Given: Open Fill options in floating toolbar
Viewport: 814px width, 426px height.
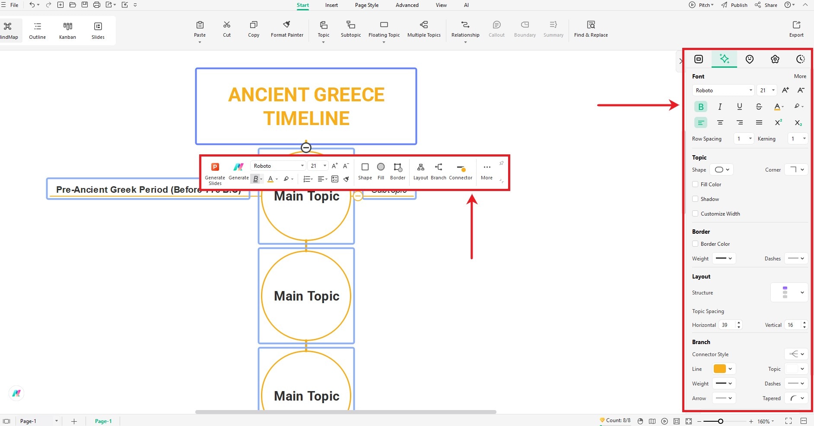Looking at the screenshot, I should click(x=381, y=171).
